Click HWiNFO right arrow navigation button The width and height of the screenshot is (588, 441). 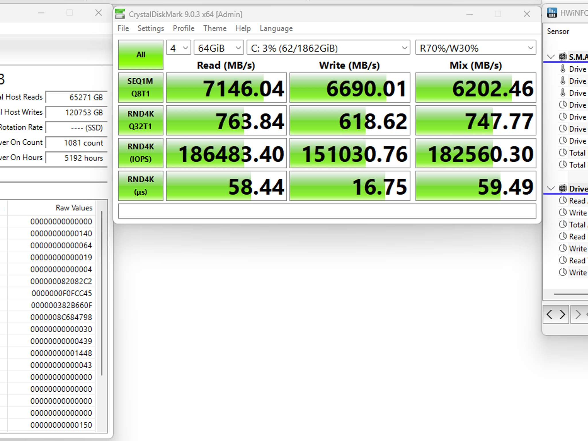[562, 314]
